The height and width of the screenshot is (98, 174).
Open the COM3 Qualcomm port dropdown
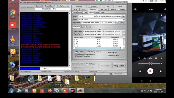[x=120, y=16]
